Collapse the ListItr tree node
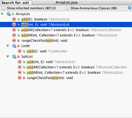 click(x=8, y=46)
